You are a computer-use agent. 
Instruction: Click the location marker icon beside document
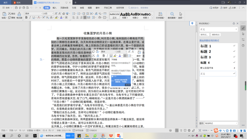[192, 23]
